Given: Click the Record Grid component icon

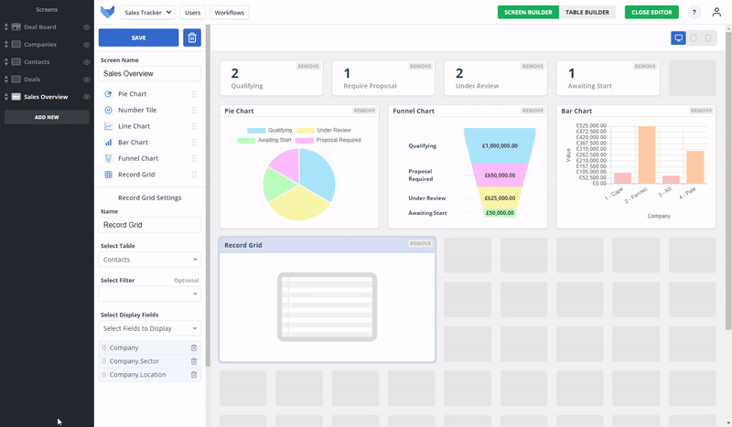Looking at the screenshot, I should (x=108, y=175).
